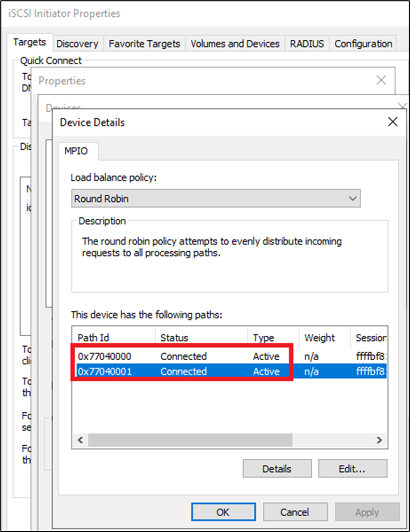This screenshot has width=410, height=532.
Task: Click the Details button
Action: [x=277, y=468]
